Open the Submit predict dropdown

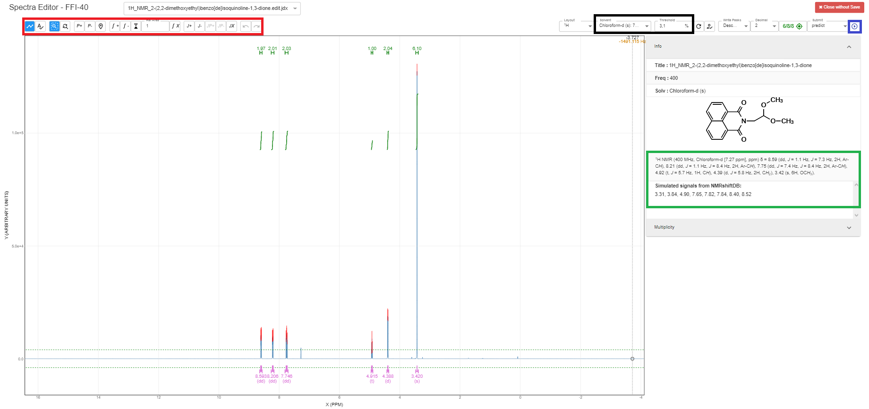pyautogui.click(x=829, y=26)
